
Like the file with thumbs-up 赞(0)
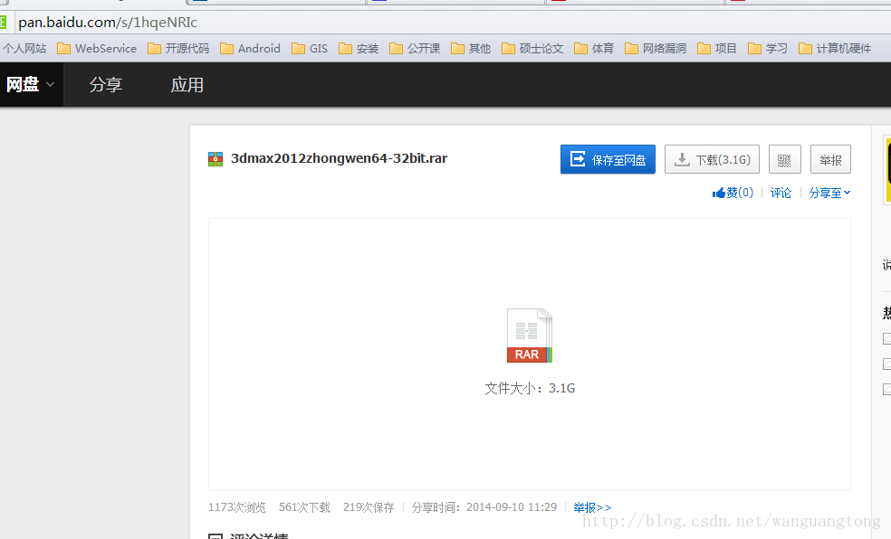(x=733, y=193)
